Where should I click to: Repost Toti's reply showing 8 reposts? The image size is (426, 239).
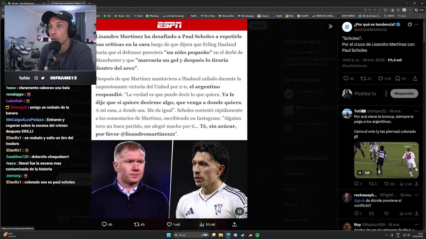(x=371, y=184)
